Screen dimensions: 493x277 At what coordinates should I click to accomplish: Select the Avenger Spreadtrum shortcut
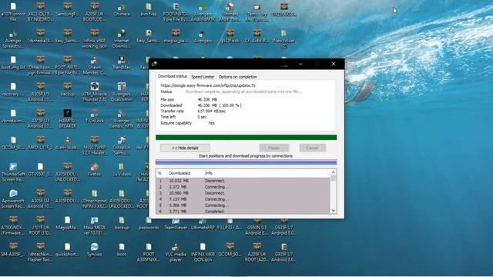pyautogui.click(x=13, y=39)
